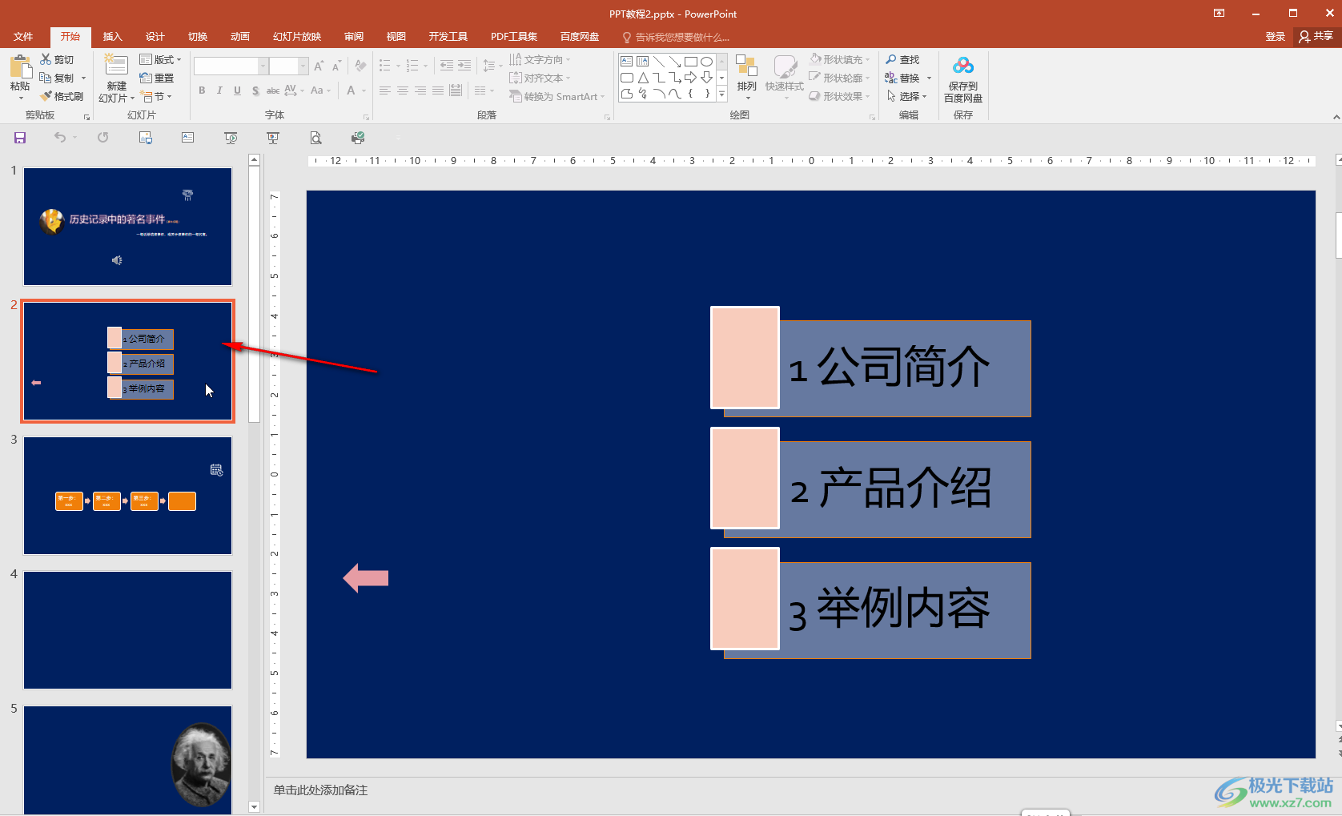
Task: Click the Paste (粘贴) icon
Action: (20, 67)
